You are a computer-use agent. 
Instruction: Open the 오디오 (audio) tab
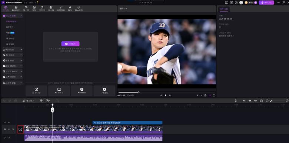point(42,8)
